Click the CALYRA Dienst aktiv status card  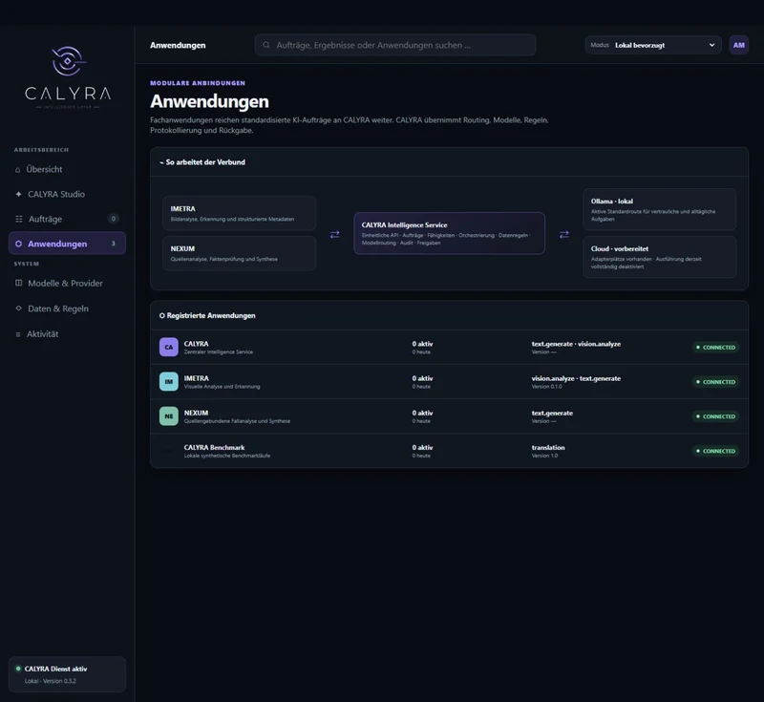[x=67, y=674]
